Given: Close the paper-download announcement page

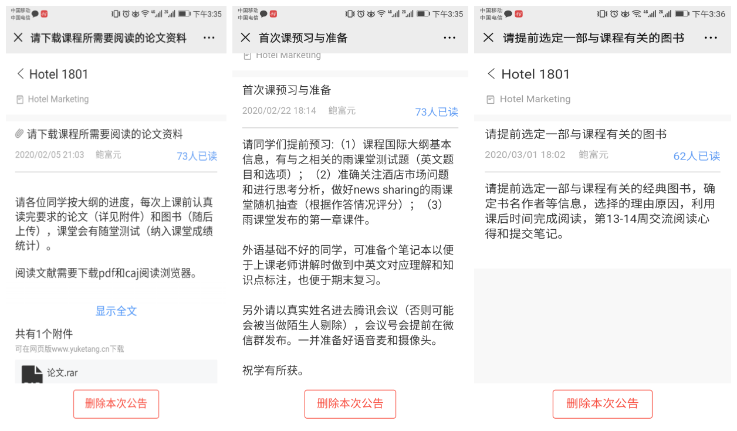Looking at the screenshot, I should [18, 38].
